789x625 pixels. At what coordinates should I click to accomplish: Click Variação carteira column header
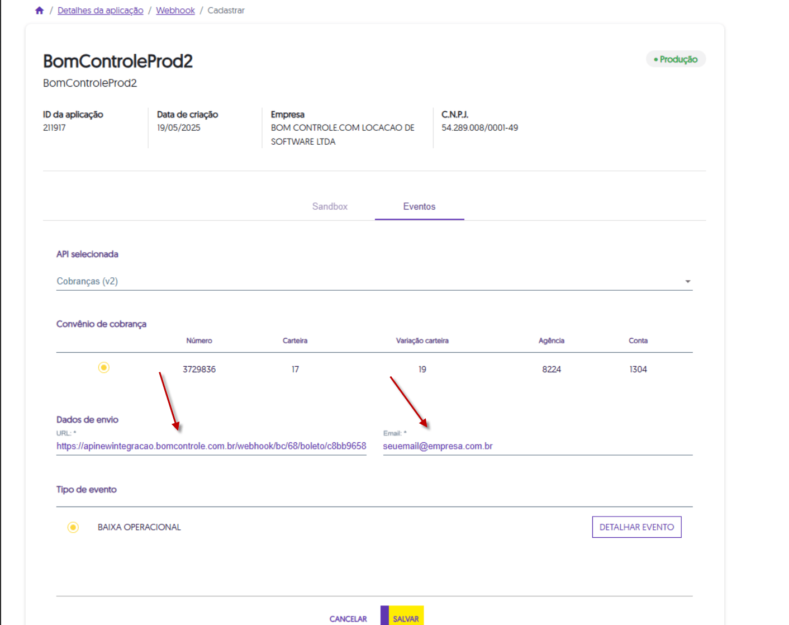422,340
